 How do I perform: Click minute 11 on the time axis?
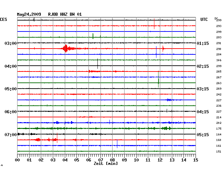148,160
